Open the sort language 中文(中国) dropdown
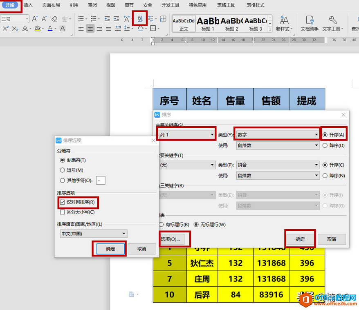The height and width of the screenshot is (310, 359). [93, 234]
